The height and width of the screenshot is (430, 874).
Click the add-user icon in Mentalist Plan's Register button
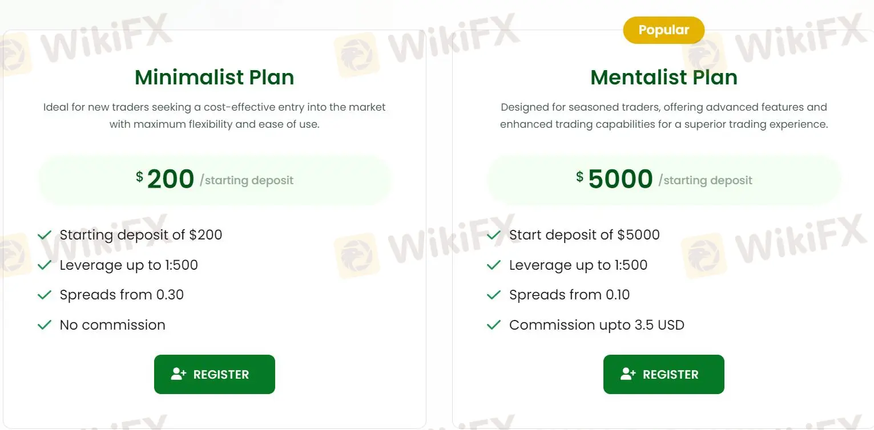[x=628, y=374]
